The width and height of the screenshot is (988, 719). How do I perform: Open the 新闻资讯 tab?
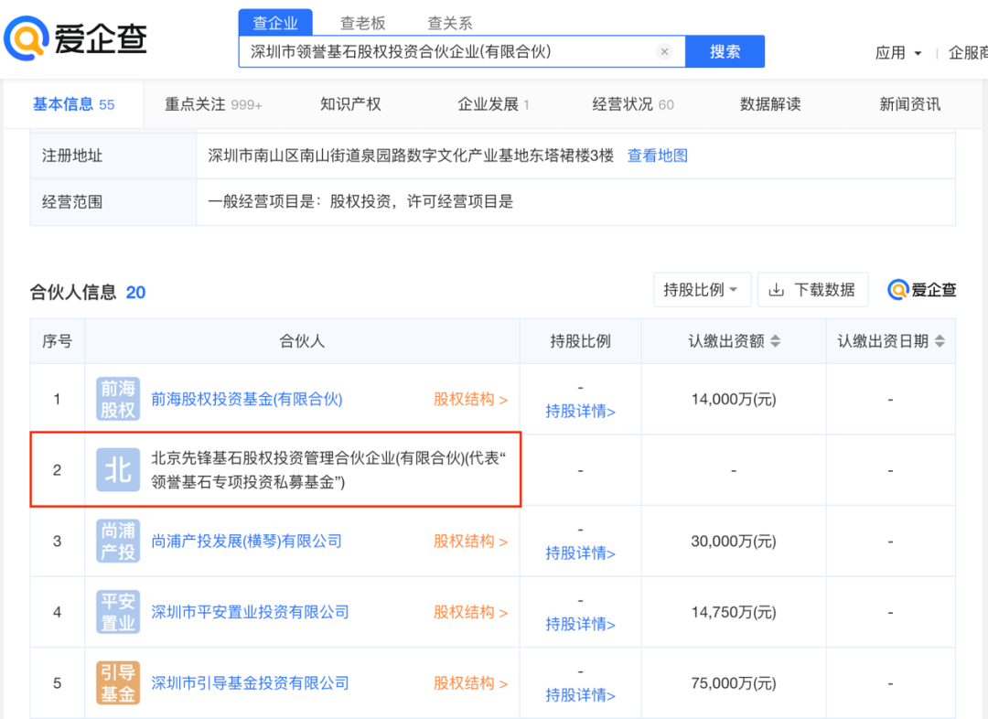pos(910,104)
